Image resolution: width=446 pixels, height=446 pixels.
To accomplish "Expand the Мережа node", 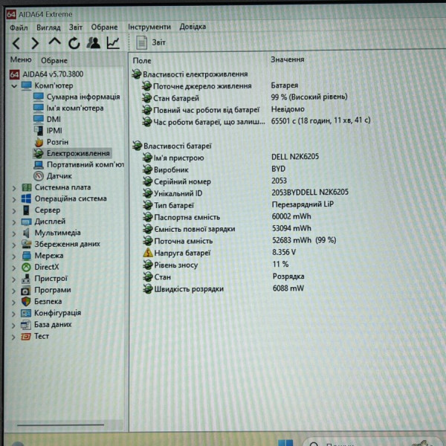I will pos(14,256).
